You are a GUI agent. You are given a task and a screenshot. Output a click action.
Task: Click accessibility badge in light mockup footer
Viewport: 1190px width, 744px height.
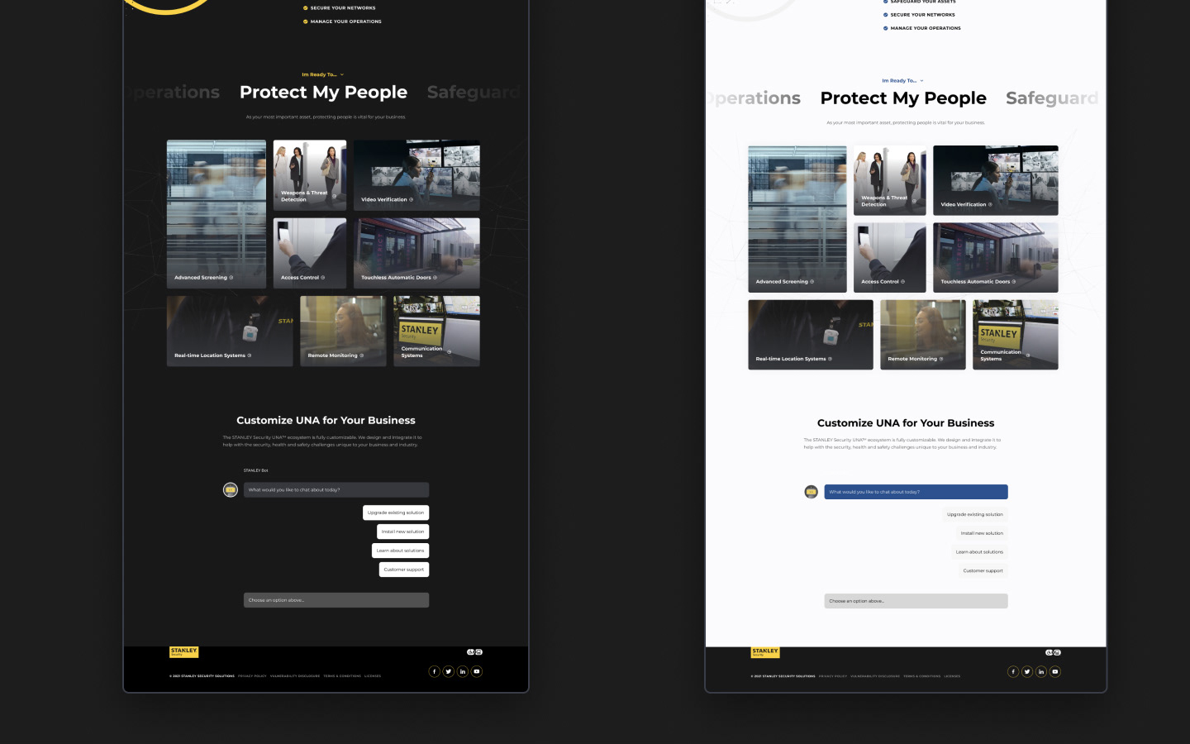[x=1053, y=652]
